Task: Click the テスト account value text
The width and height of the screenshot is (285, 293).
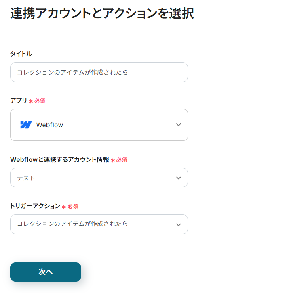Action: coord(26,178)
